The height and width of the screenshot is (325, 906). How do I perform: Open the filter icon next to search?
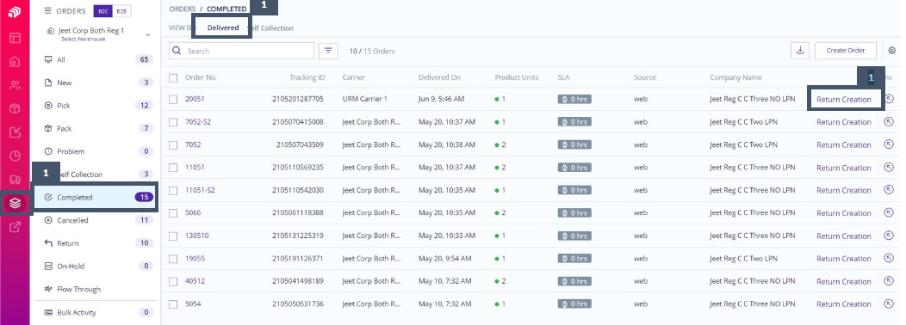[x=328, y=51]
